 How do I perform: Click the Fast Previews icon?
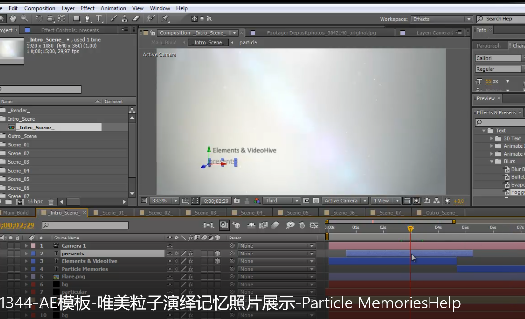[416, 201]
